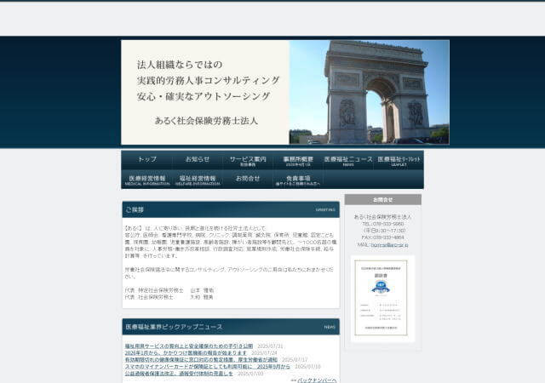Open news article dated 2025/07/31

coord(189,346)
